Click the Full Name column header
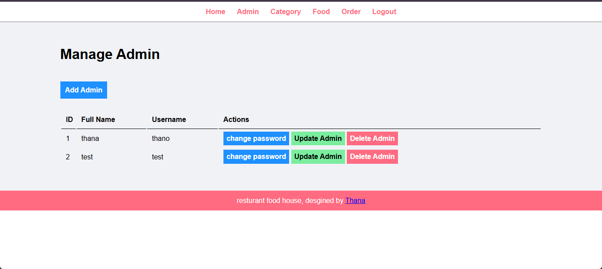Screen dimensions: 602x269 [98, 120]
